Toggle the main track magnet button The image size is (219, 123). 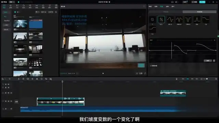183,79
